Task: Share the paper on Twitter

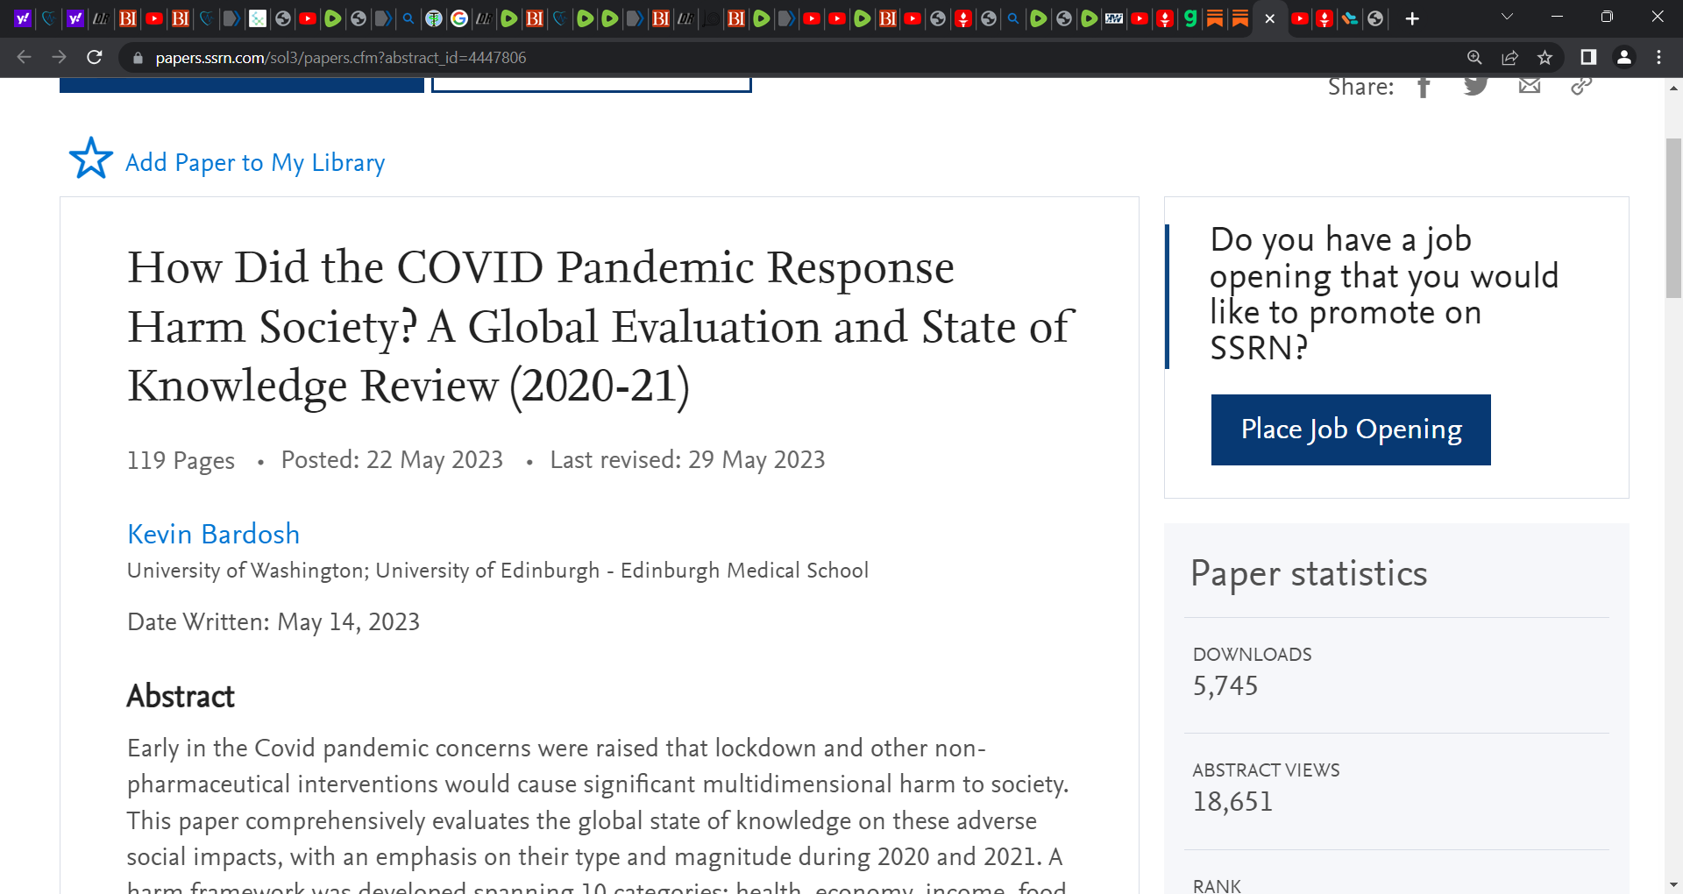Action: 1476,86
